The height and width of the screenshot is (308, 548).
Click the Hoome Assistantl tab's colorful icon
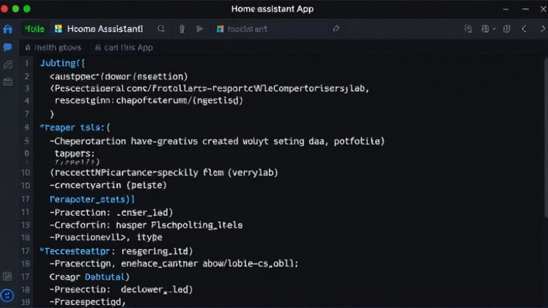tap(58, 29)
